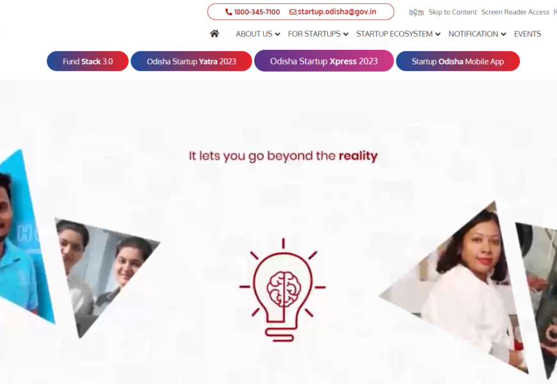Click the Fund Stack 3.0 button
The height and width of the screenshot is (384, 557).
(x=88, y=61)
